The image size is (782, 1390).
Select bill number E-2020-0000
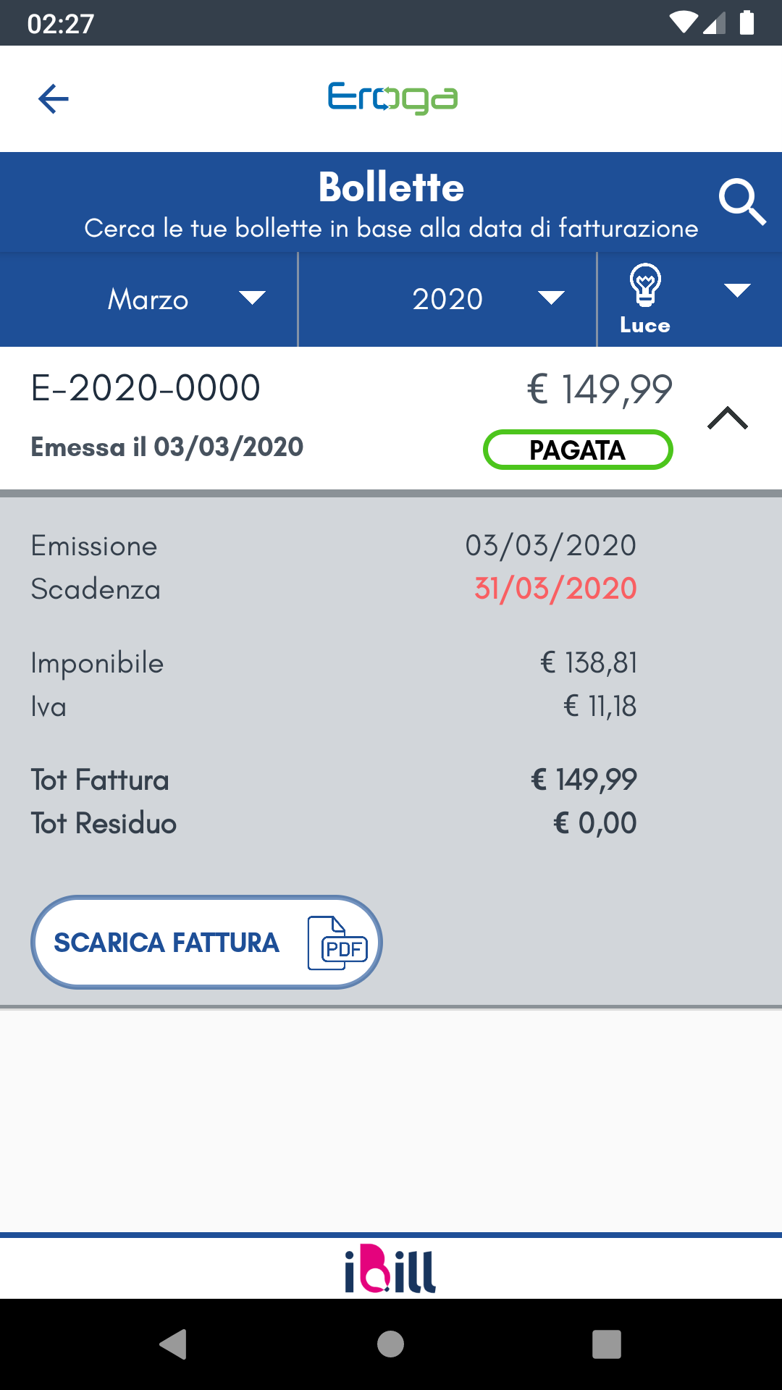tap(146, 388)
